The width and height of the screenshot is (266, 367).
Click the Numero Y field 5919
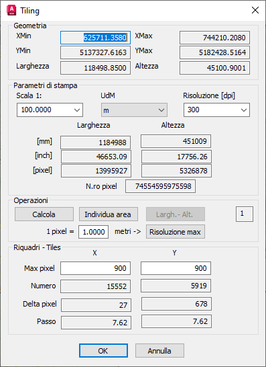[x=176, y=286]
